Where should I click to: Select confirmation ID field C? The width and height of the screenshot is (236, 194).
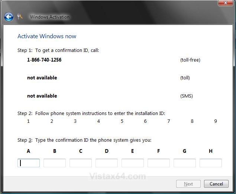click(81, 163)
